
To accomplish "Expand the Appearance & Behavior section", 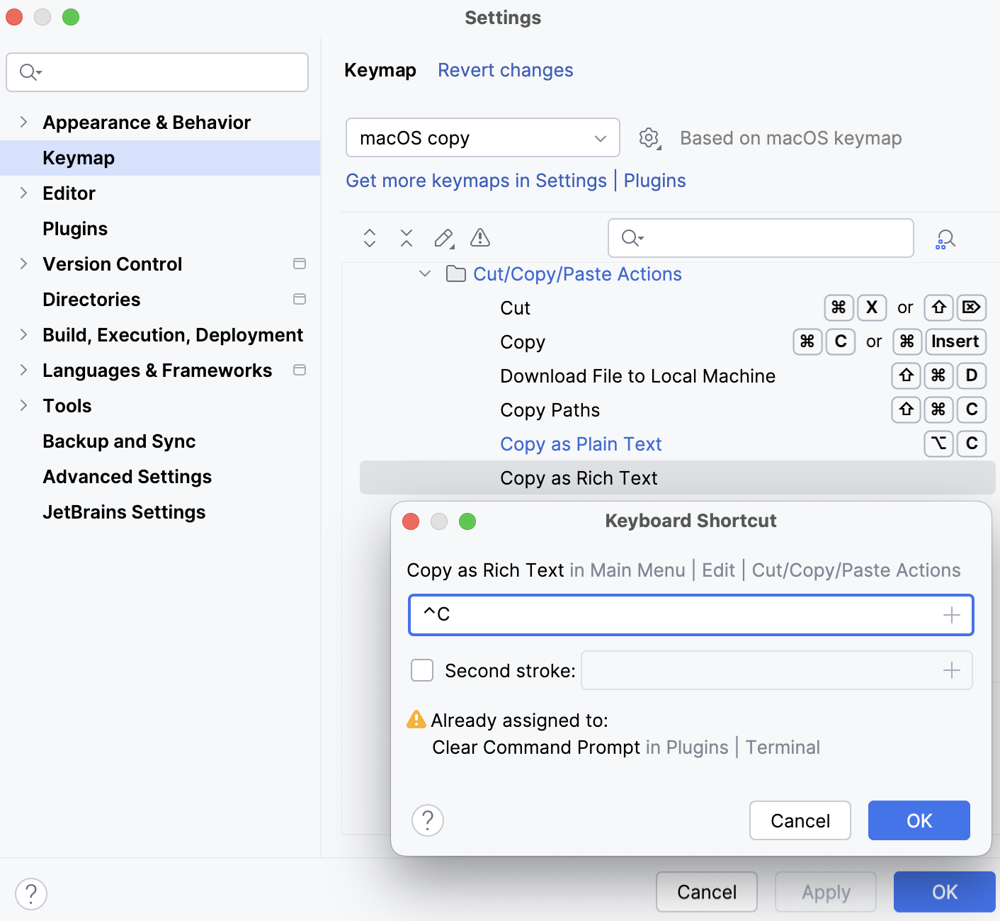I will tap(23, 122).
